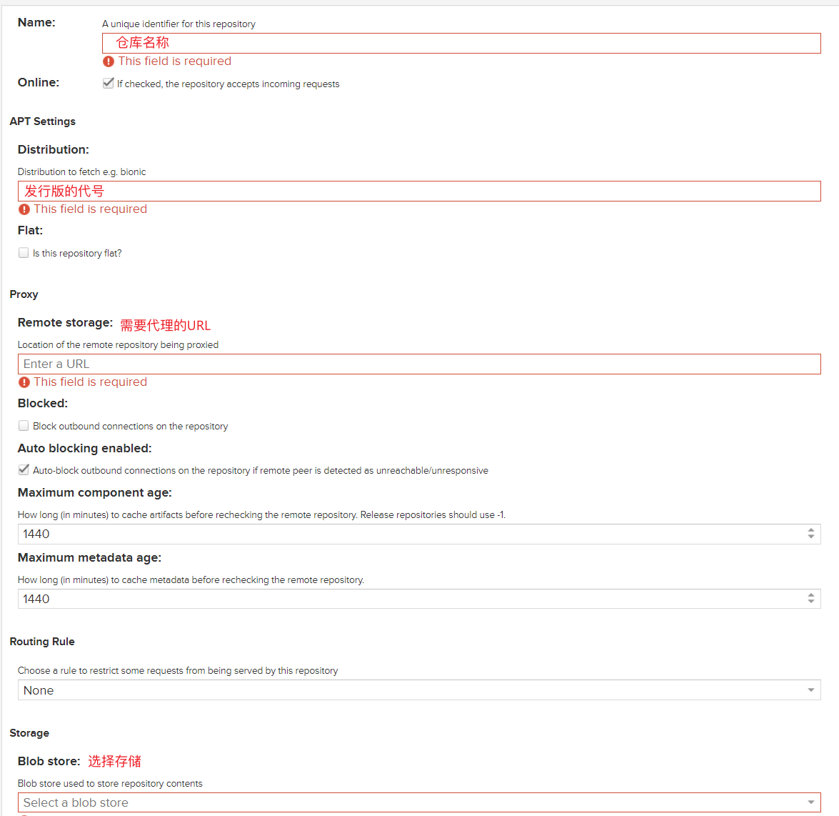Click the error icon under Distribution field
The width and height of the screenshot is (839, 816).
[24, 209]
